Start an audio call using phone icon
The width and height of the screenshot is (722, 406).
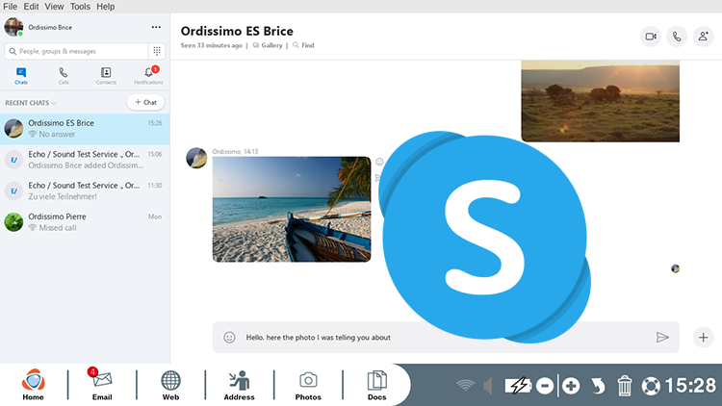click(x=677, y=37)
